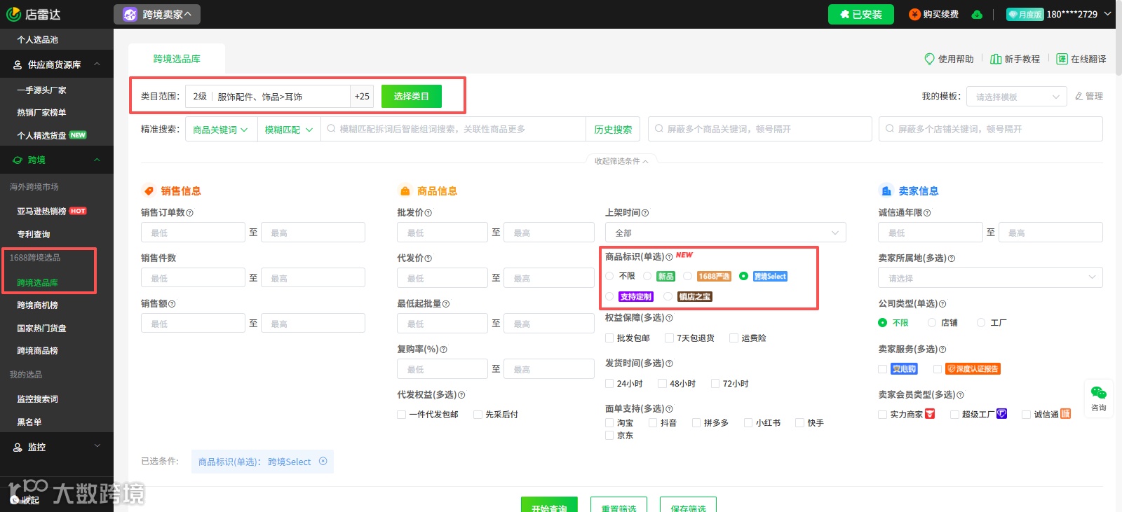Viewport: 1122px width, 512px height.
Task: Click help icon beside 公司类型(单选)
Action: [x=942, y=304]
